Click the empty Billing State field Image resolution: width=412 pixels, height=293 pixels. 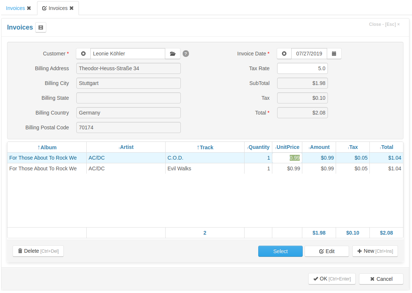point(129,98)
